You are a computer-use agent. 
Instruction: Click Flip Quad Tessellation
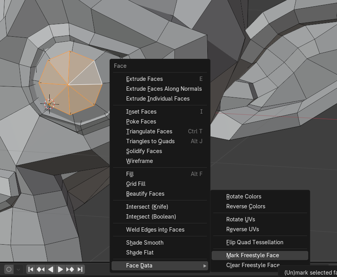pos(260,242)
